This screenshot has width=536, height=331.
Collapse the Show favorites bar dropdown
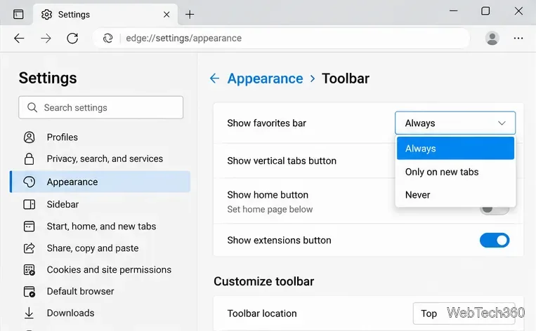point(455,123)
